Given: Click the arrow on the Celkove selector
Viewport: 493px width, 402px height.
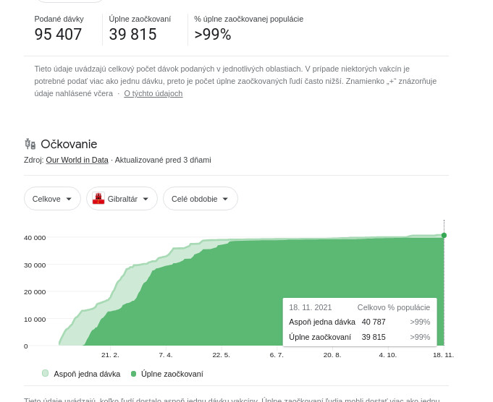Looking at the screenshot, I should 69,199.
